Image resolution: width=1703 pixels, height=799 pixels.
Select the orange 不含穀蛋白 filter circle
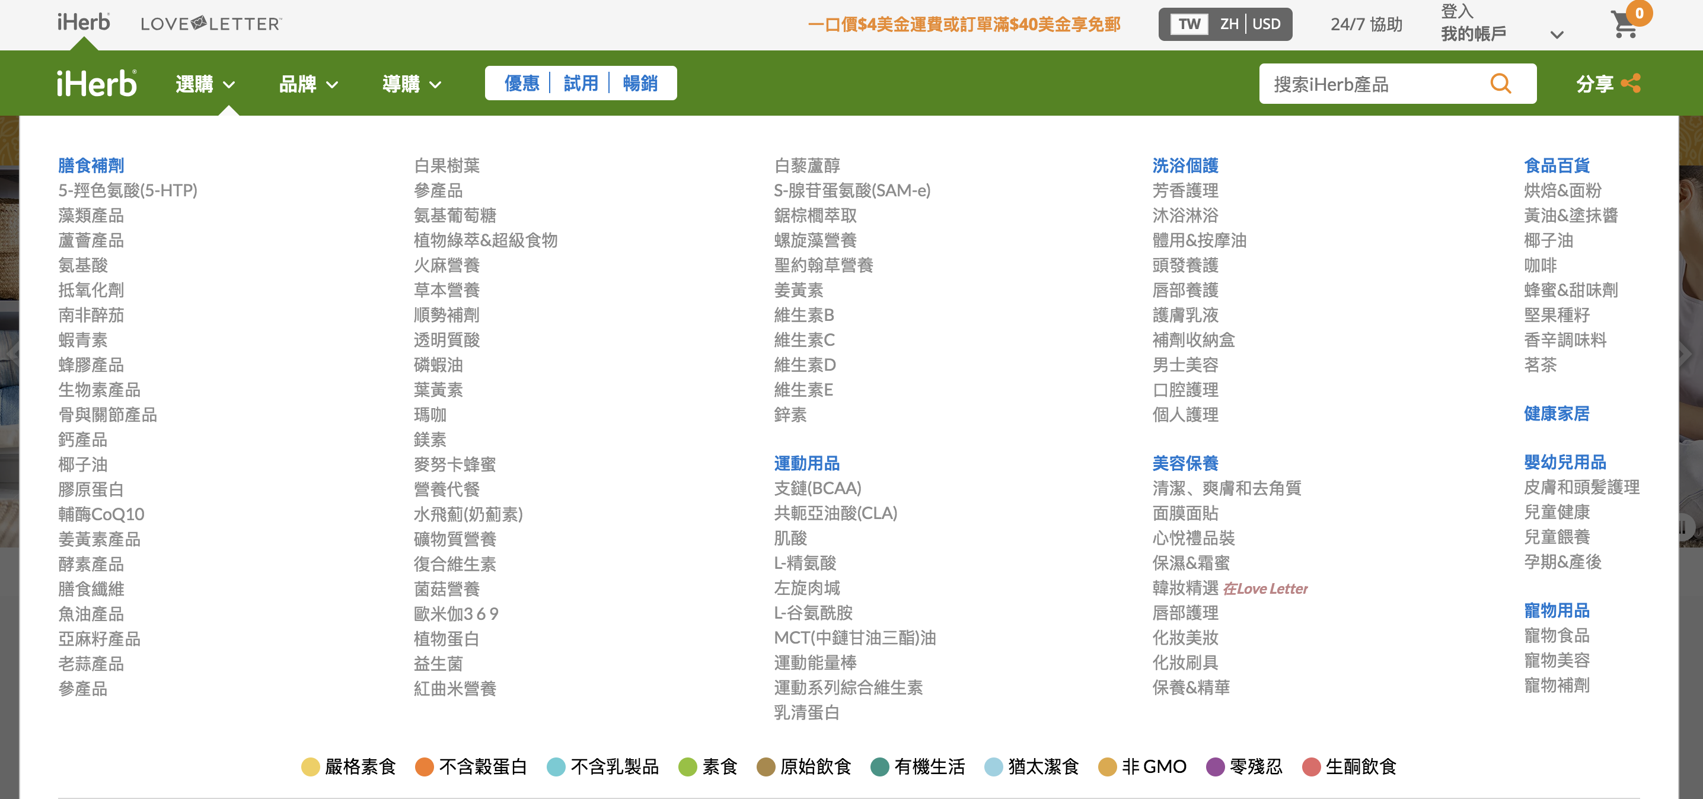(x=425, y=766)
